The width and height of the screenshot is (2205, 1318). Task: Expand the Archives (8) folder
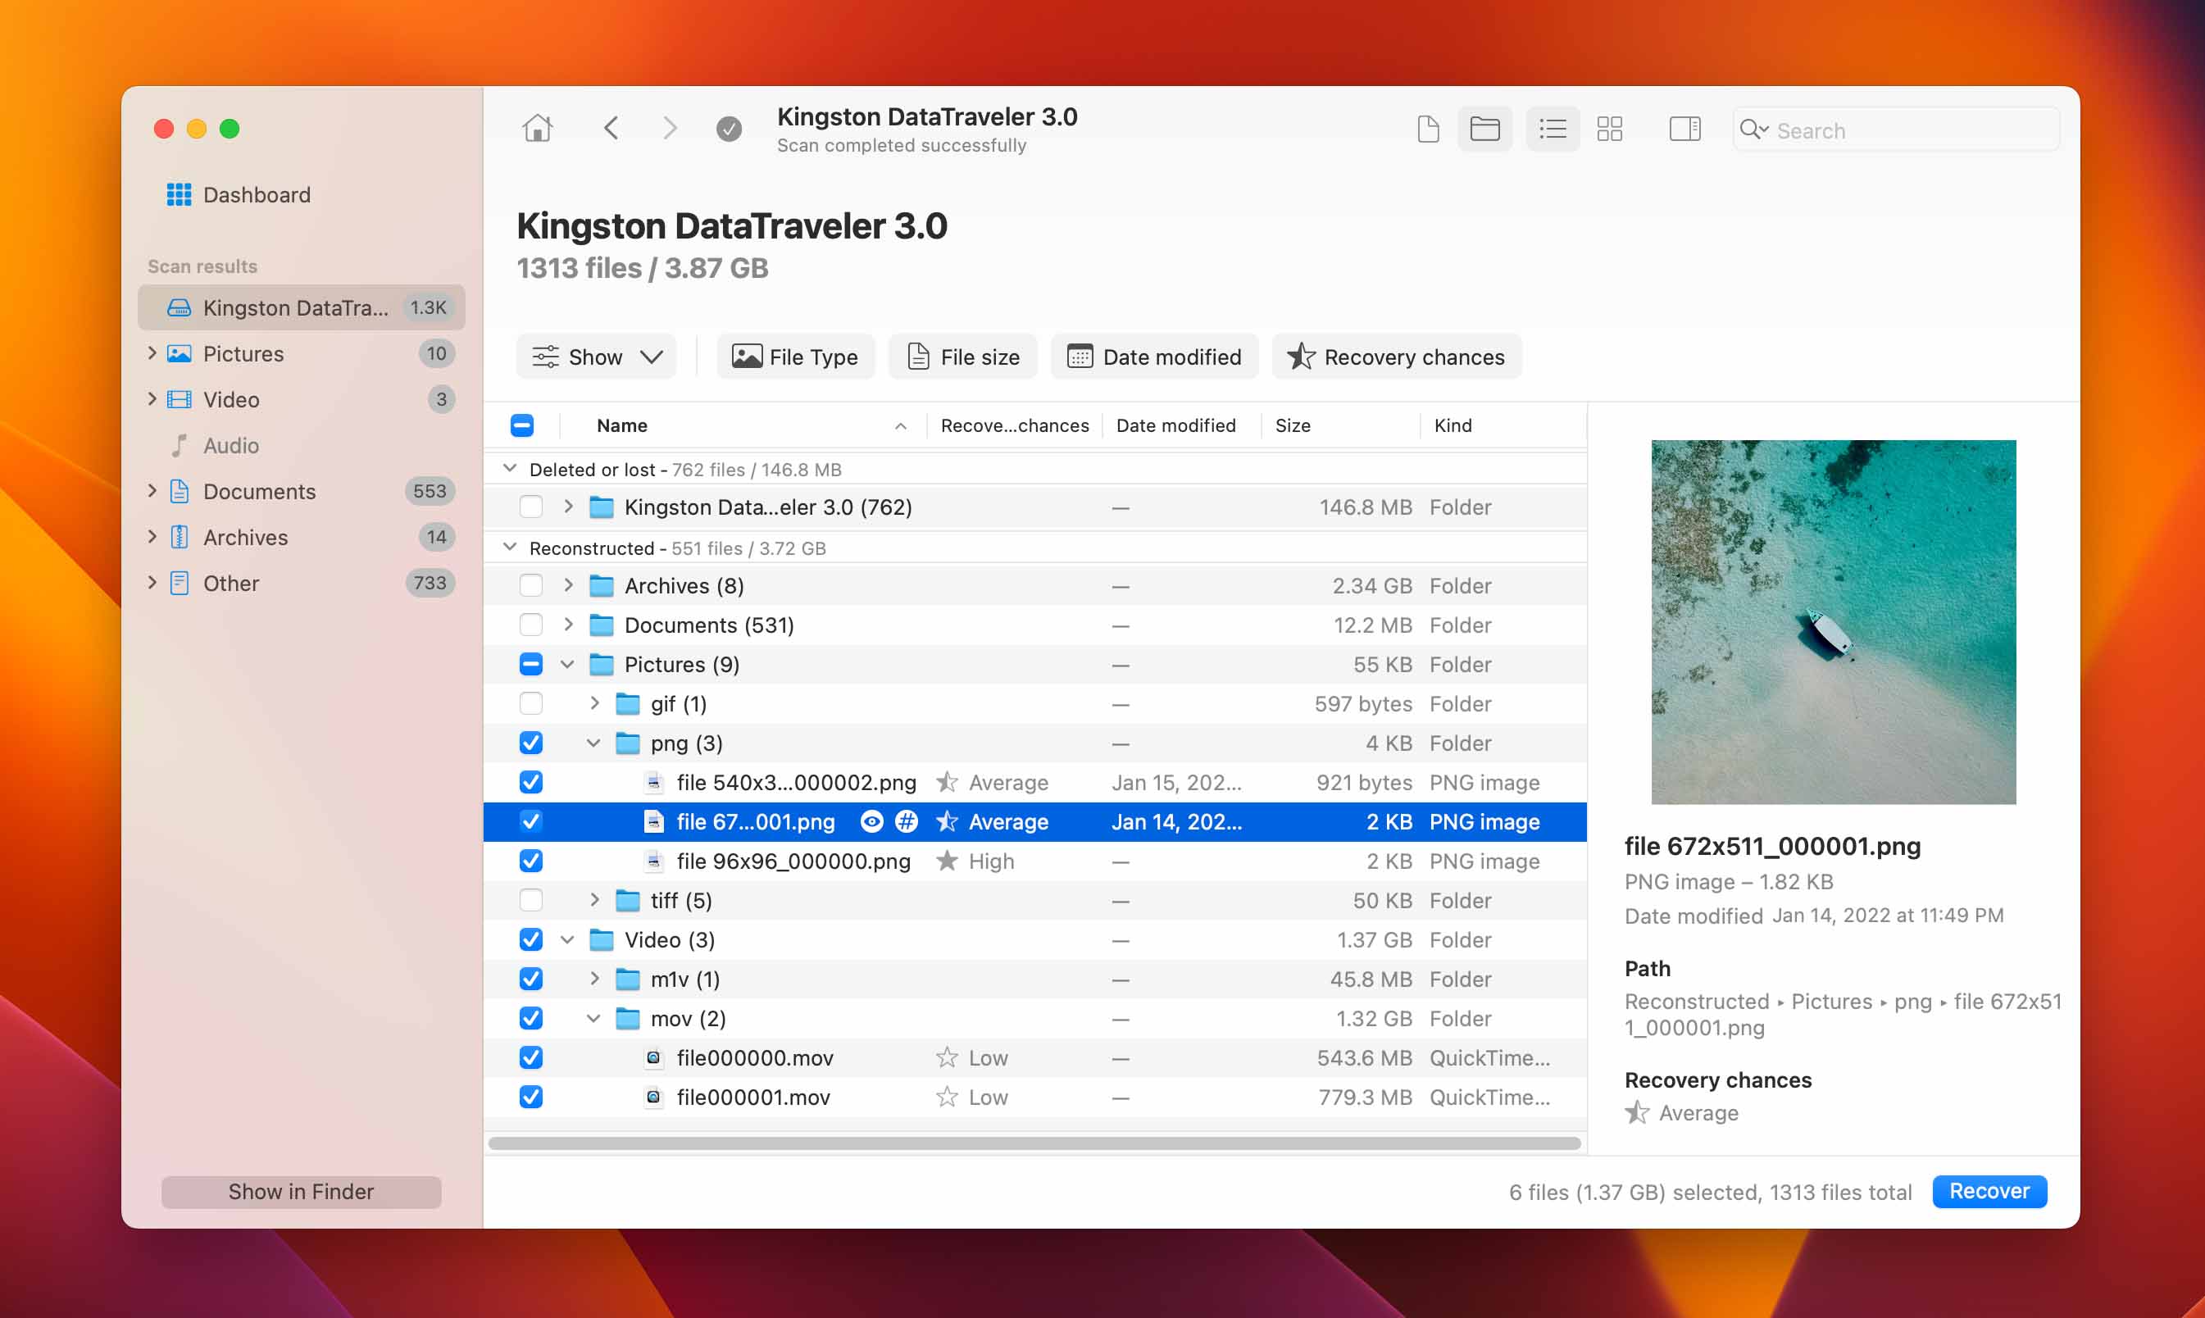coord(568,586)
